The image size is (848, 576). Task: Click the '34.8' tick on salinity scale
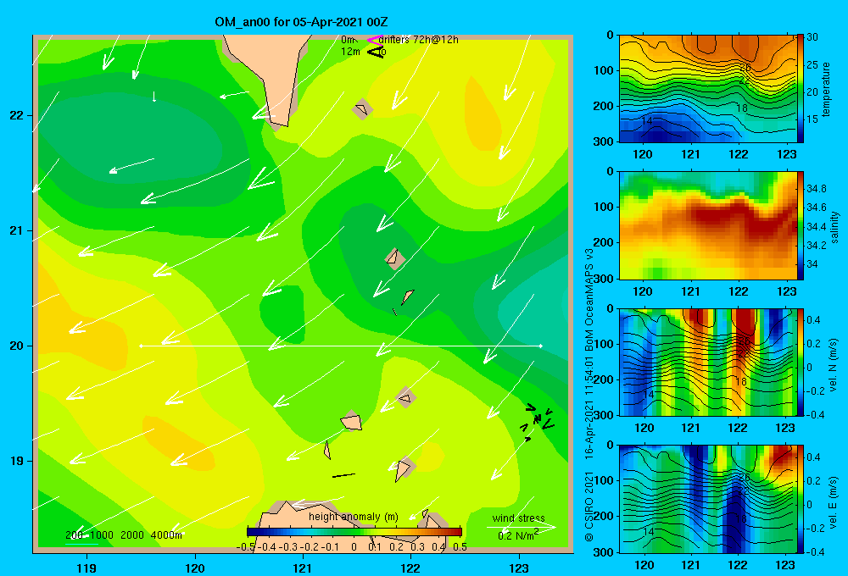(817, 189)
